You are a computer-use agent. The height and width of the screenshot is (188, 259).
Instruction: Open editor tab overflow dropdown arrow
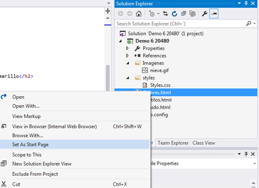109,3
